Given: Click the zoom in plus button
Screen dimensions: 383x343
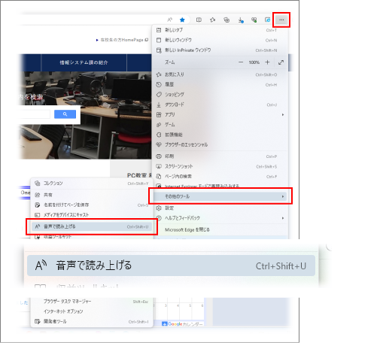Looking at the screenshot, I should coord(267,62).
